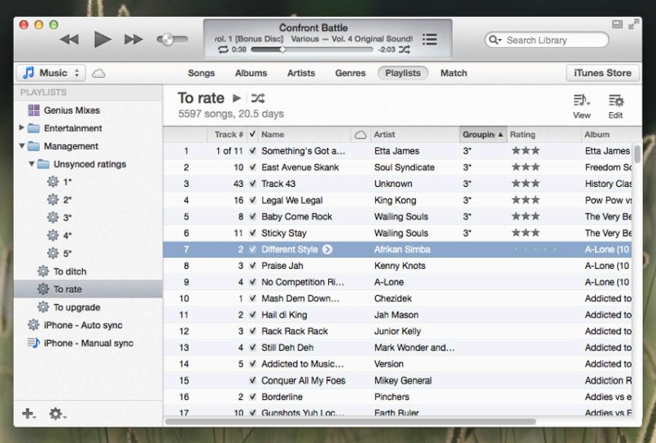This screenshot has width=656, height=443.
Task: Open the 2* smart playlist
Action: point(59,200)
